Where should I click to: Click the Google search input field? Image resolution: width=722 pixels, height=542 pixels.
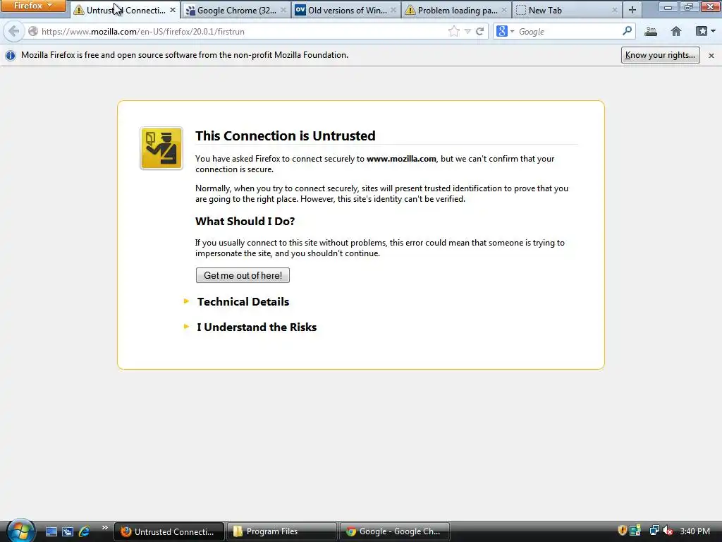[x=569, y=31]
